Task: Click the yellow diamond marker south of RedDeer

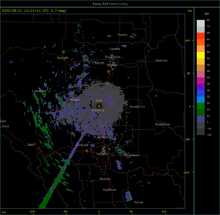Action: pos(108,72)
